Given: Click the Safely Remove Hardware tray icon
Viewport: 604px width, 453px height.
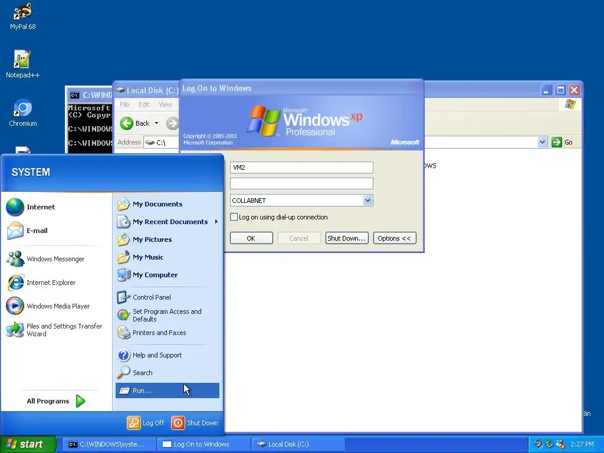Looking at the screenshot, I should point(549,444).
